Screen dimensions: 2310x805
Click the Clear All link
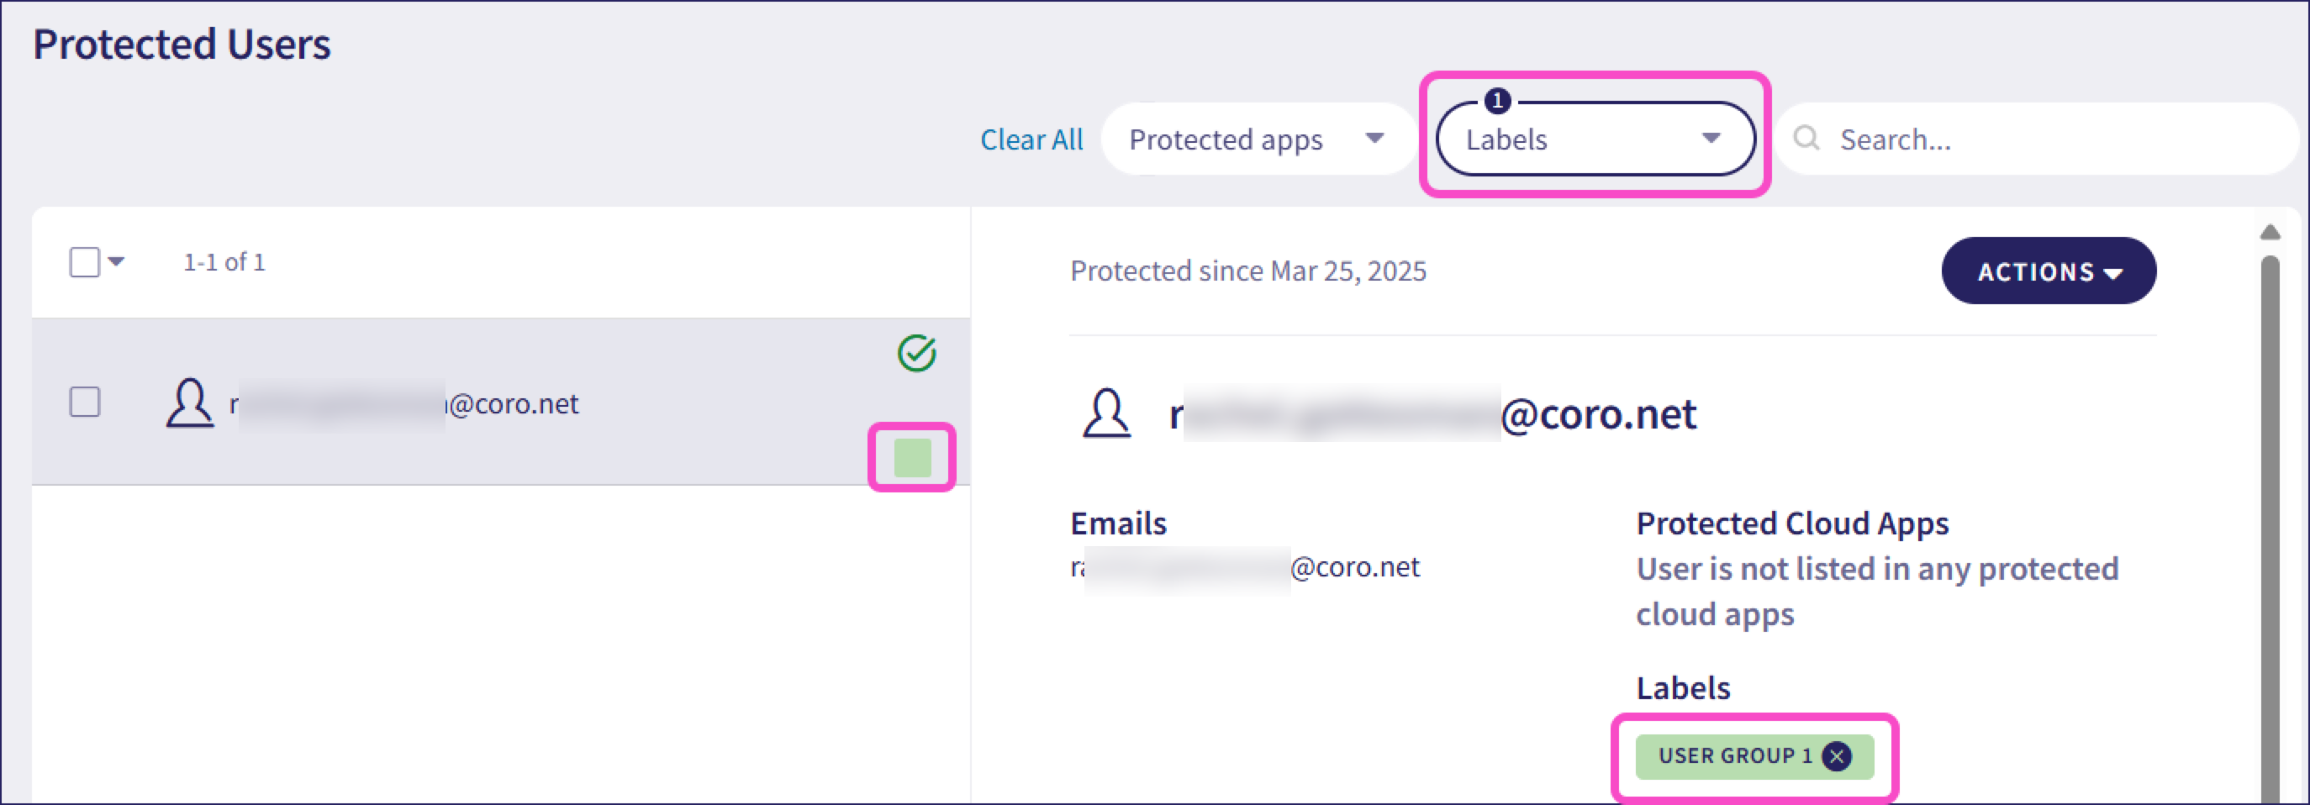click(x=1031, y=139)
